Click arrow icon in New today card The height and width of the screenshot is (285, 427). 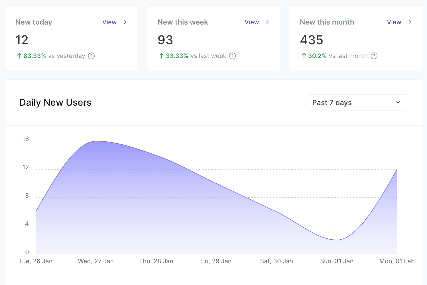tap(124, 22)
